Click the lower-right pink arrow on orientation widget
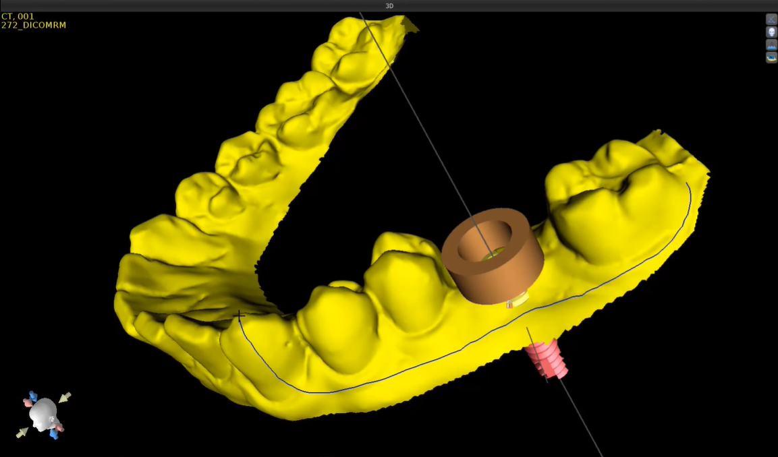778x457 pixels. click(x=59, y=427)
